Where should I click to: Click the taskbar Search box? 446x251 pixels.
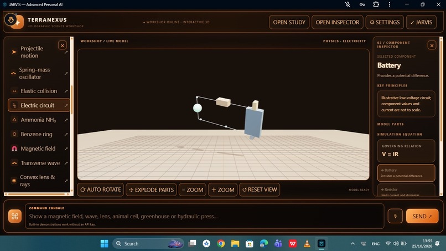148,244
